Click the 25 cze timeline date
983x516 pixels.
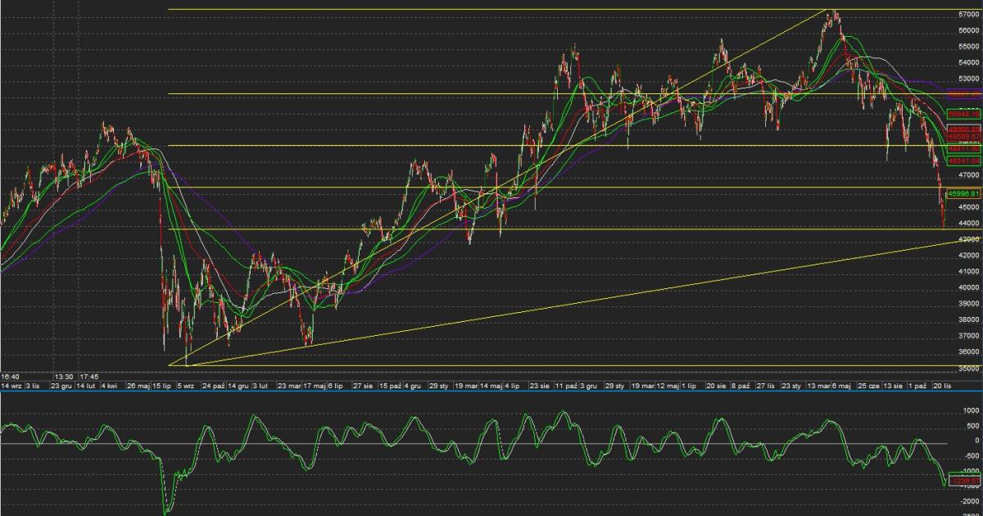(867, 385)
